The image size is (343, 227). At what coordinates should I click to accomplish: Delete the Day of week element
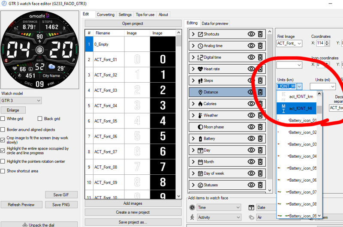coord(260,173)
